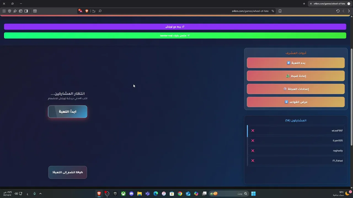Open Task View in the taskbar
Viewport: 353px width, 198px height.
point(204,194)
